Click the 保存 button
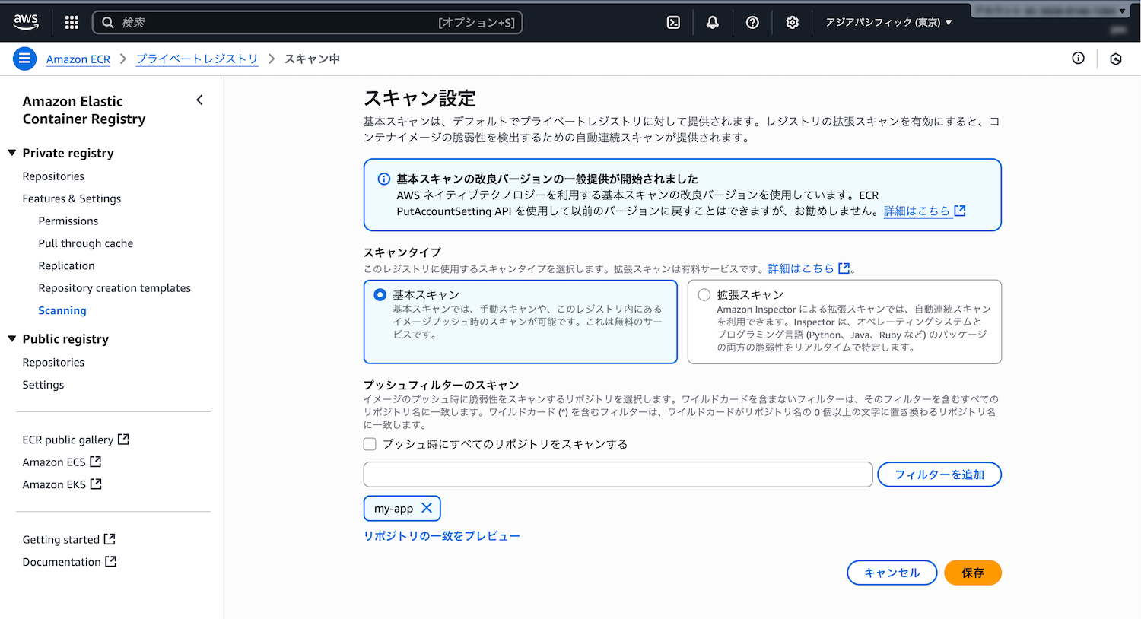Viewport: 1141px width, 619px height. pyautogui.click(x=972, y=573)
